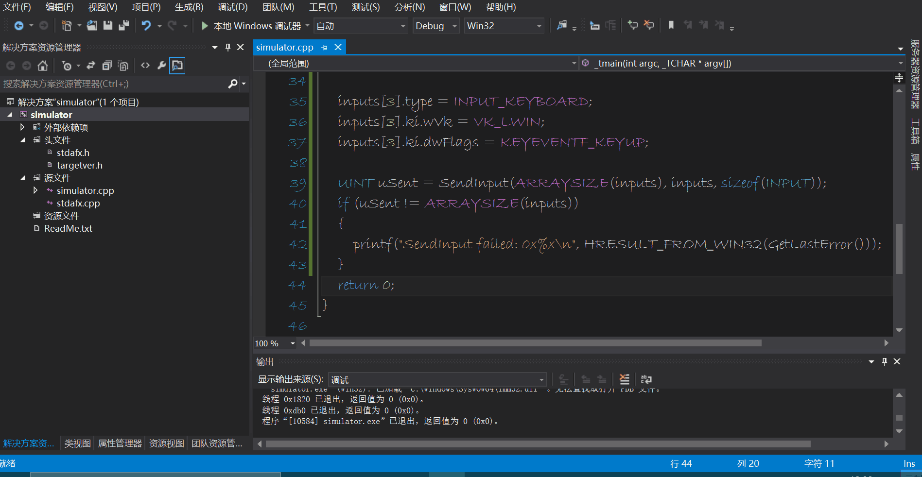Viewport: 922px width, 477px height.
Task: Expand the 外部依赖项 tree node
Action: [22, 127]
